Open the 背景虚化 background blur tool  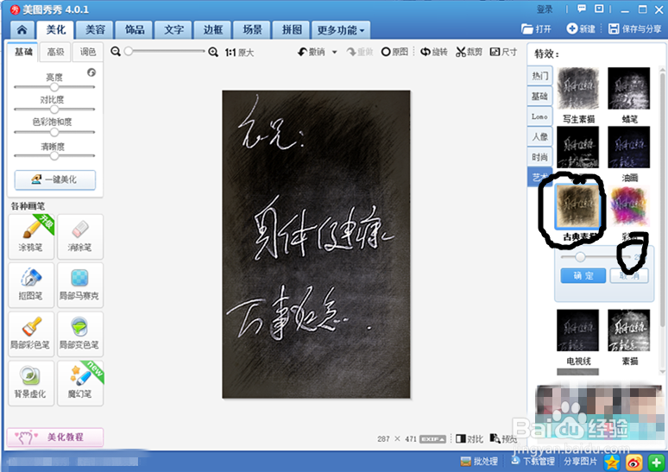[31, 383]
